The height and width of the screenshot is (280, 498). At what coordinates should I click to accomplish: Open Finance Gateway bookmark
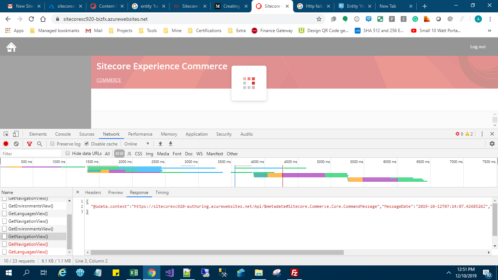272,31
